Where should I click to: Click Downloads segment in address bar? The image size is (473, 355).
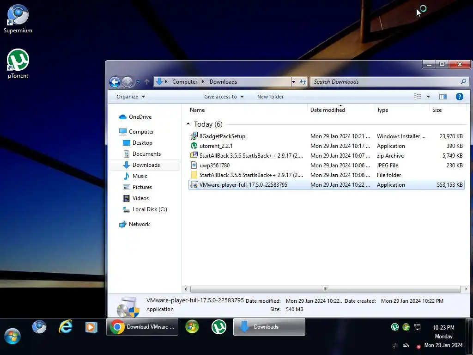[223, 82]
